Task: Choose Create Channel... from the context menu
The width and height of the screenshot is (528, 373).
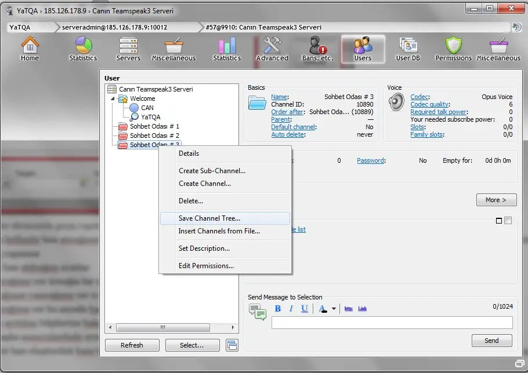Action: 225,184
